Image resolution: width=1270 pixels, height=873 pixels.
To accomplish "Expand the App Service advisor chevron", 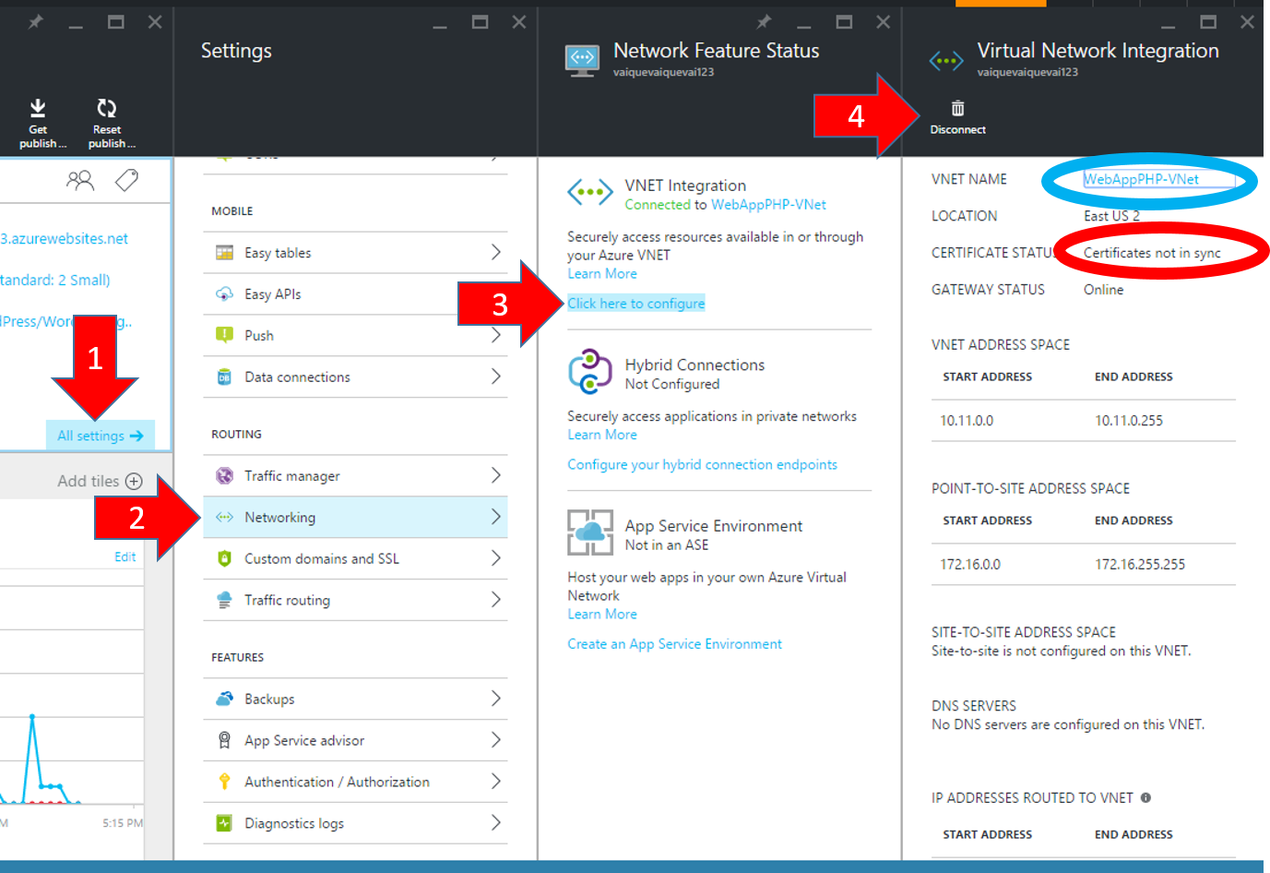I will click(x=496, y=740).
